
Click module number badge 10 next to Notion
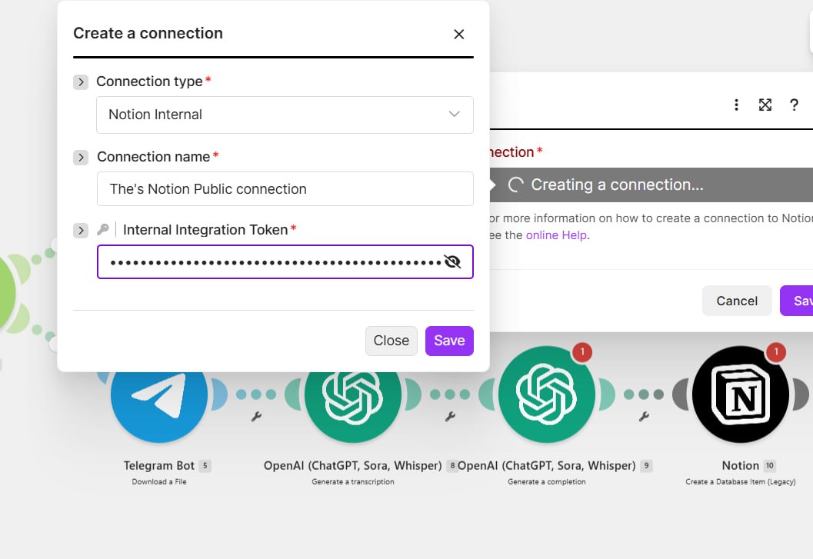coord(769,466)
